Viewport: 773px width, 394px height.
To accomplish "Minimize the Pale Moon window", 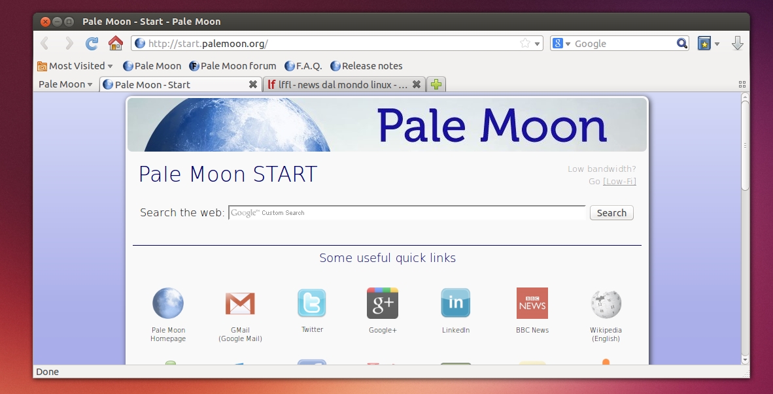I will 57,22.
